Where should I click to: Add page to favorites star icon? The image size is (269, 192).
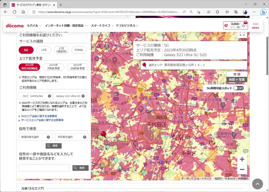[199, 12]
